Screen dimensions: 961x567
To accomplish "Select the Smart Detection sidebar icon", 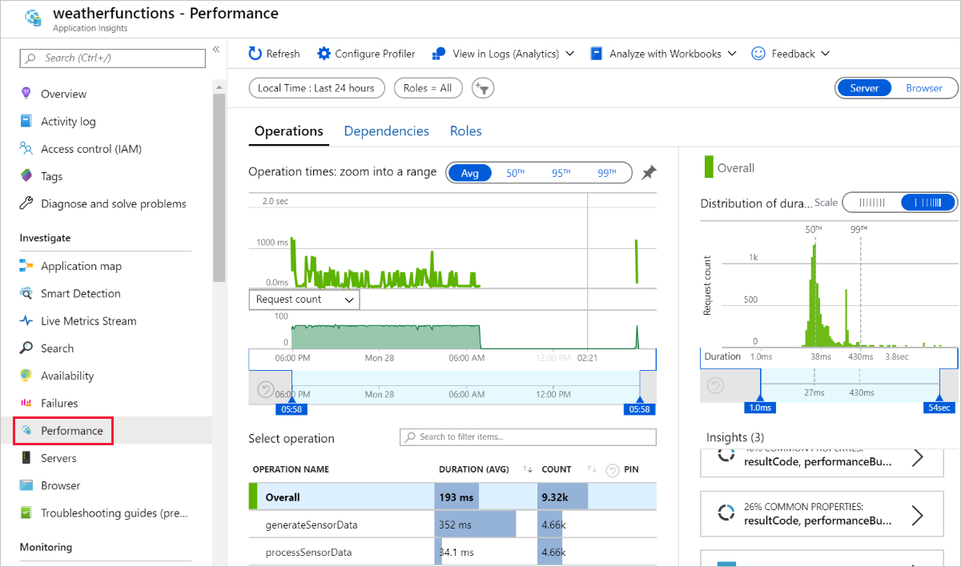I will (26, 293).
